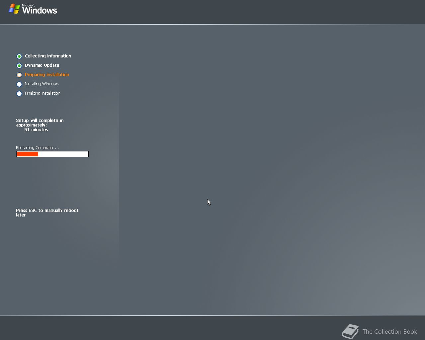The height and width of the screenshot is (340, 425).
Task: Click the Windows flag logo
Action: 14,9
